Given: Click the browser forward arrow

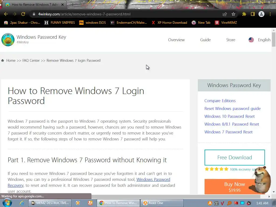Looking at the screenshot, I should click(x=15, y=14).
